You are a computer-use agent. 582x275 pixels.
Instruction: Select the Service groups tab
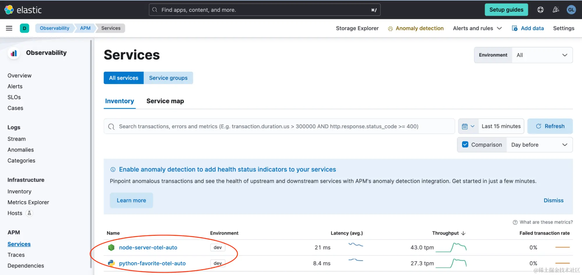(168, 78)
